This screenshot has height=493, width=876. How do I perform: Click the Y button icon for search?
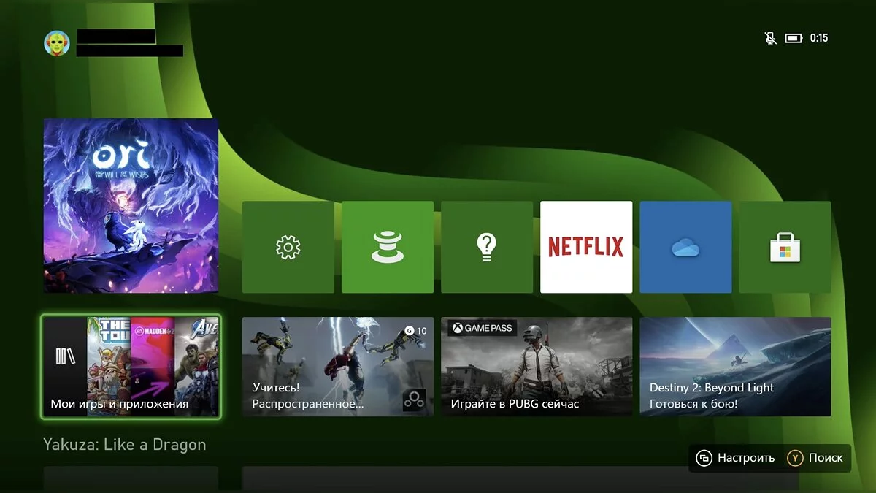click(x=795, y=458)
